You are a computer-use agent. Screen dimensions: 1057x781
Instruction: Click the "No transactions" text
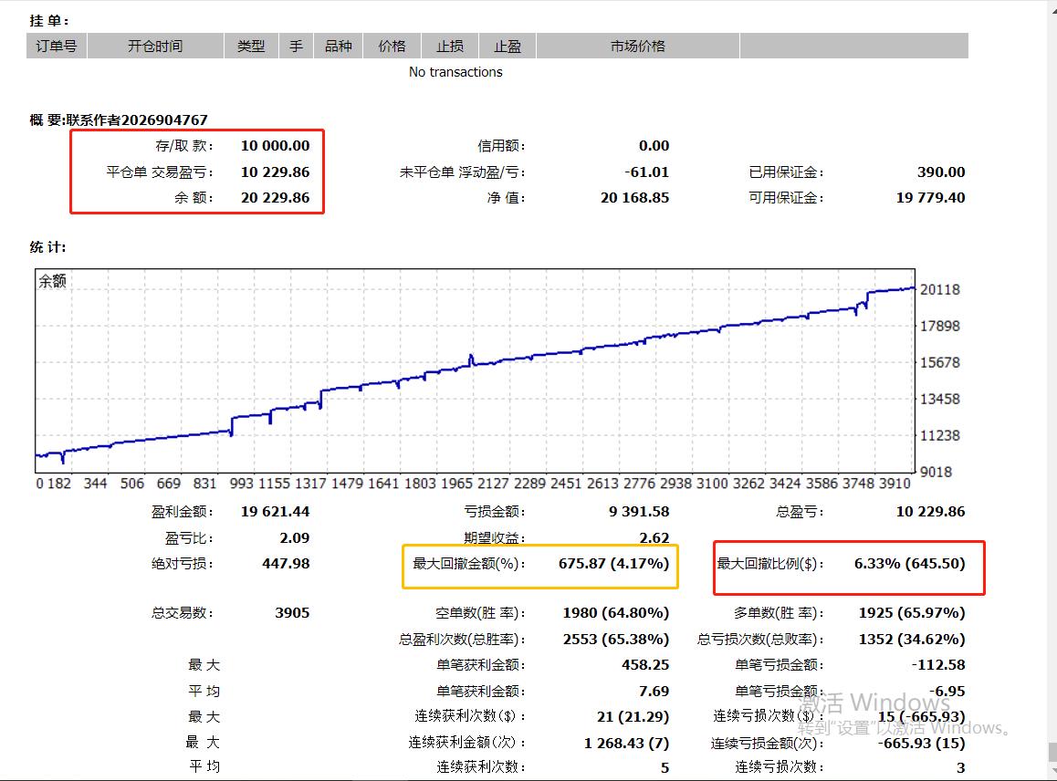pyautogui.click(x=455, y=72)
